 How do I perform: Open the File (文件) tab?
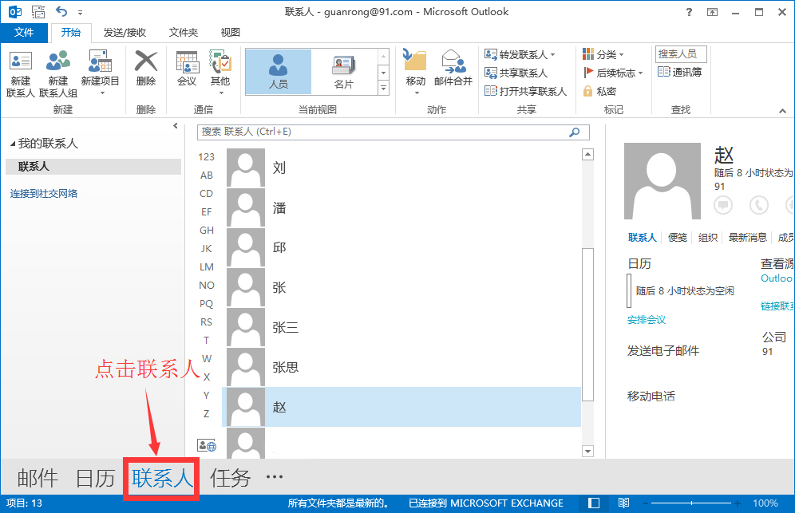click(x=24, y=33)
